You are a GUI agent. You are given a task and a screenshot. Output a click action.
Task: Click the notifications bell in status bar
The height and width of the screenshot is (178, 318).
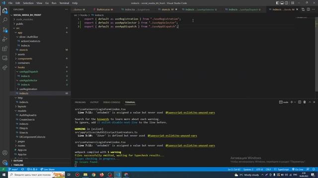[314, 169]
